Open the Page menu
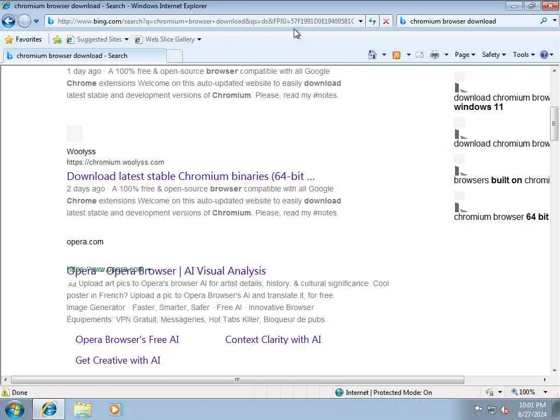The width and height of the screenshot is (560, 420). pos(465,55)
